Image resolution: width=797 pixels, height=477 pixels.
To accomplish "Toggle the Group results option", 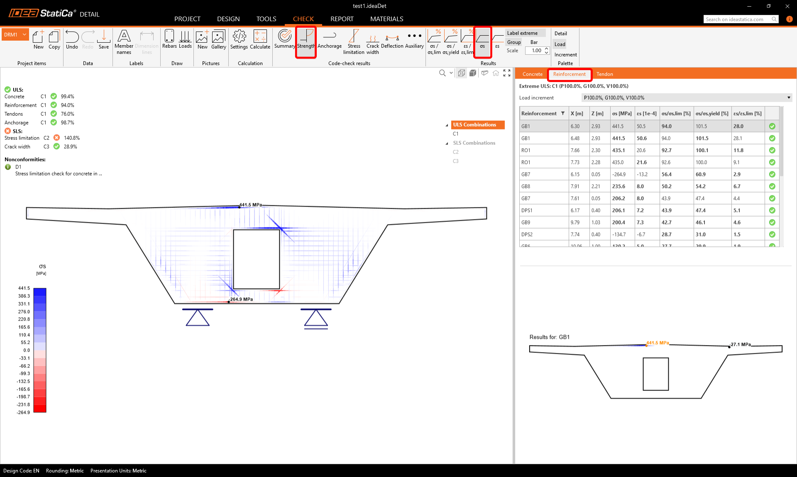I will pos(514,42).
